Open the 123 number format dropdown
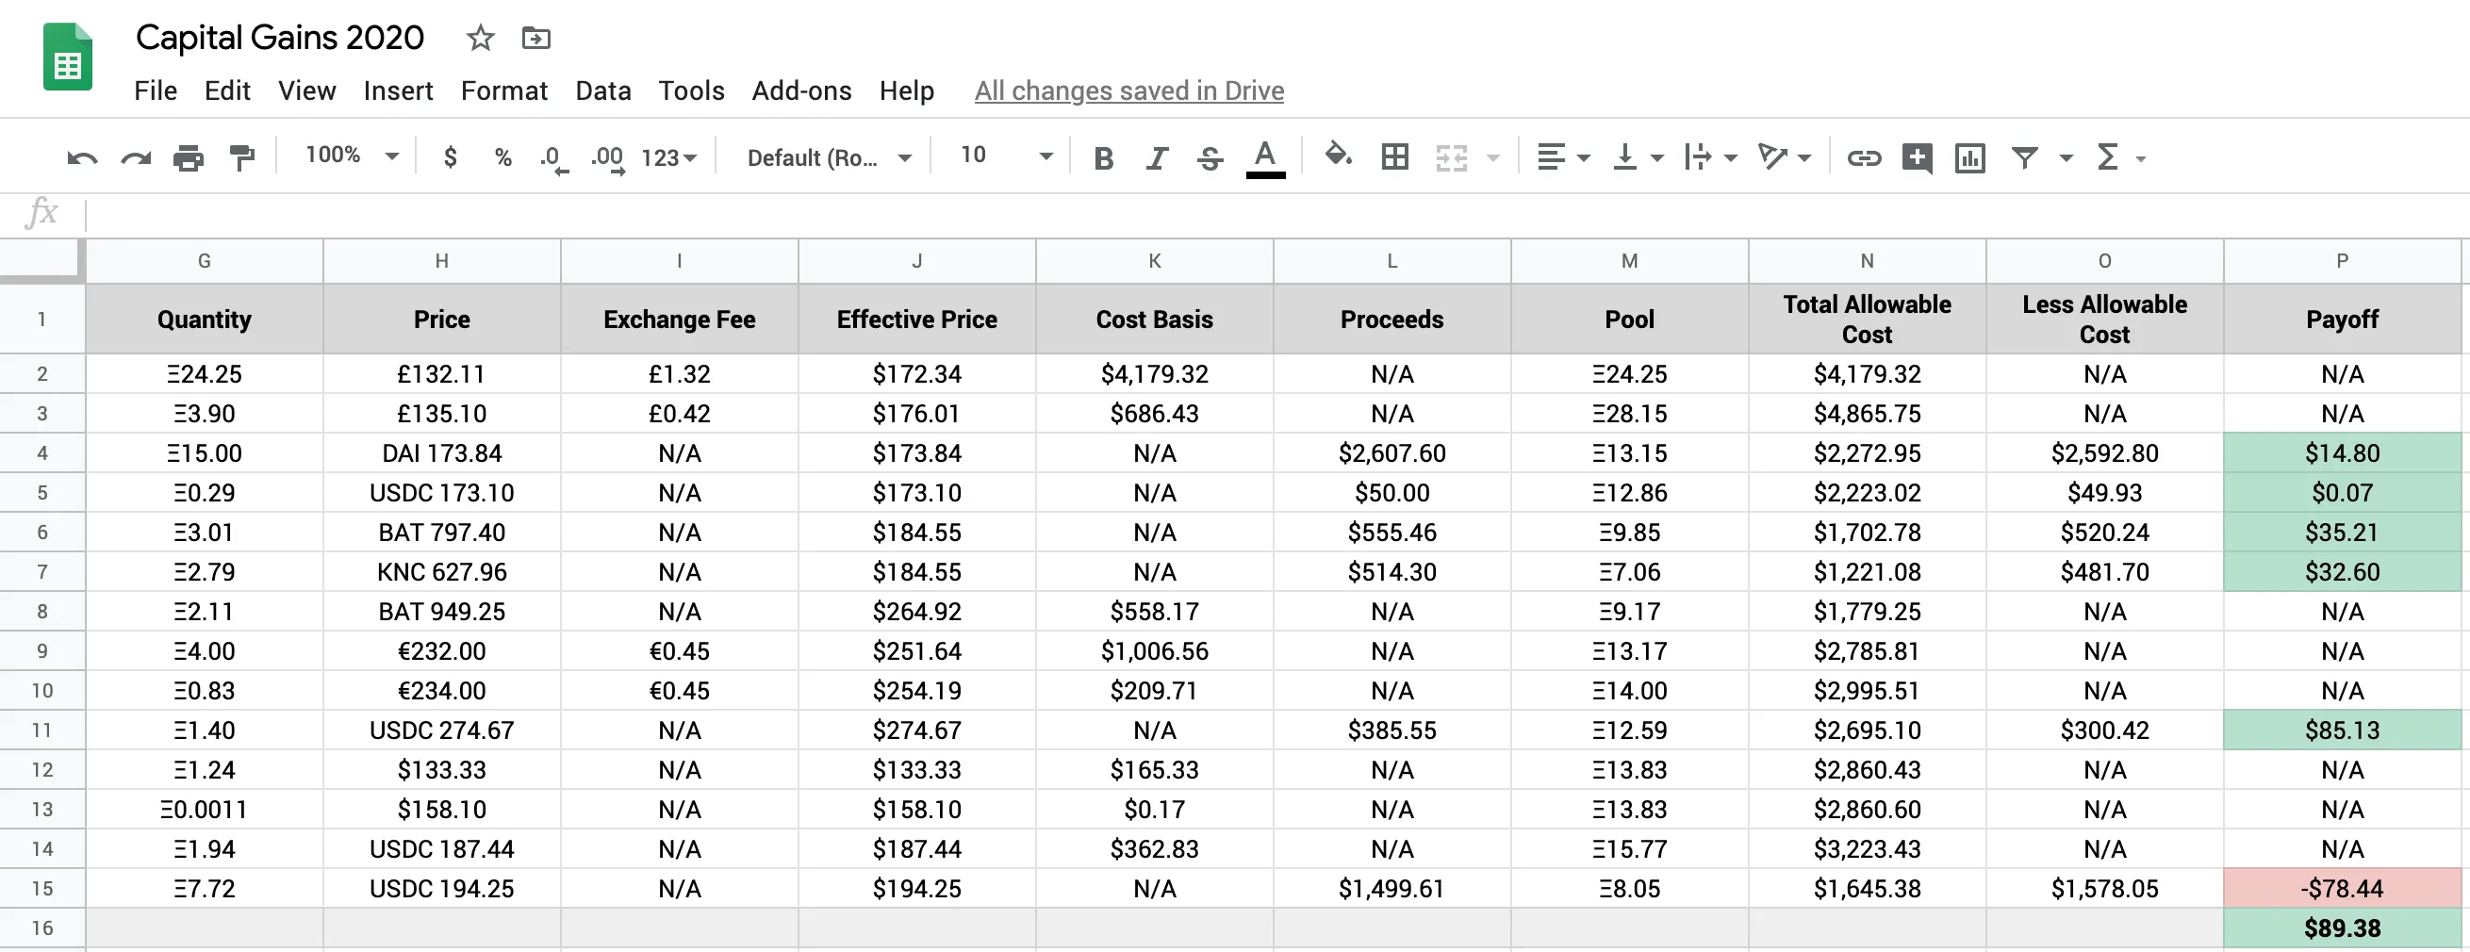 [669, 157]
